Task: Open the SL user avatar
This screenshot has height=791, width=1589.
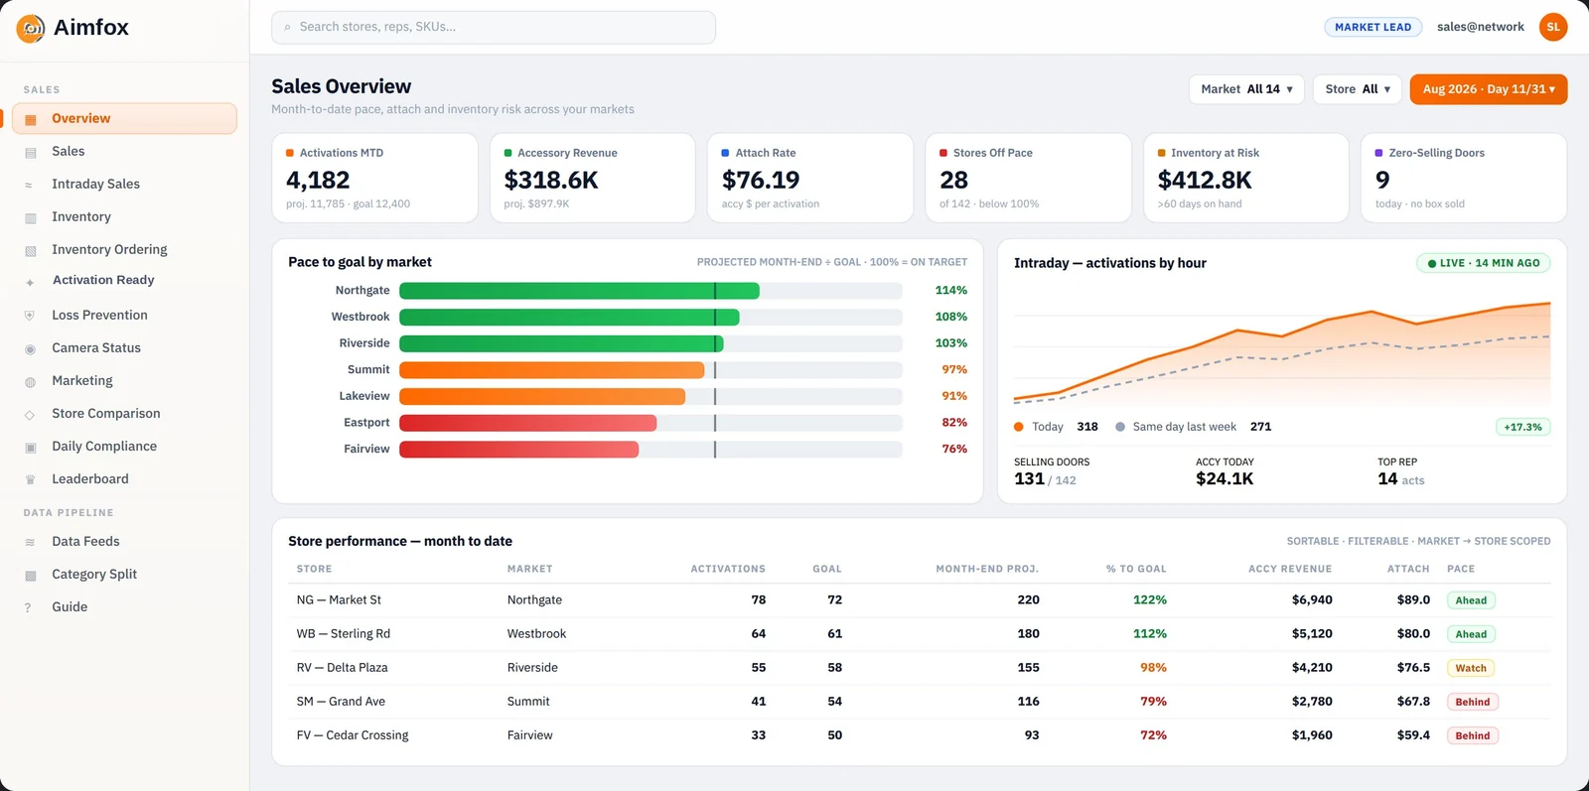Action: (1553, 27)
